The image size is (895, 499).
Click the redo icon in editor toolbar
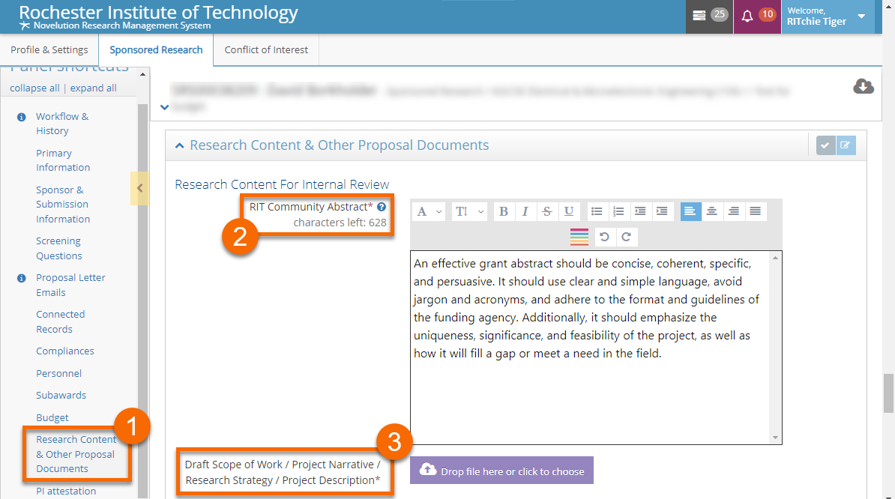click(x=626, y=238)
